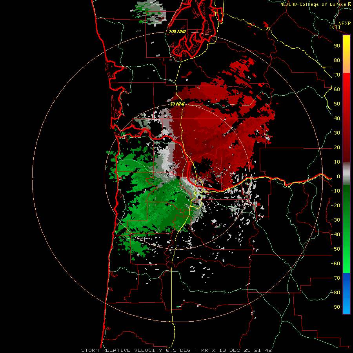Click the -80 value on velocity scale

pyautogui.click(x=335, y=293)
